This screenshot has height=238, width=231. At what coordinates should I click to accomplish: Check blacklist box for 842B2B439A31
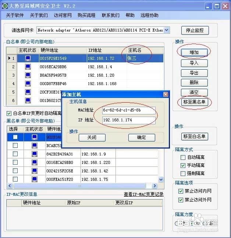click(15, 154)
